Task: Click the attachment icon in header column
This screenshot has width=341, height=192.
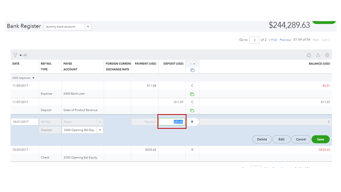Action: [x=193, y=70]
